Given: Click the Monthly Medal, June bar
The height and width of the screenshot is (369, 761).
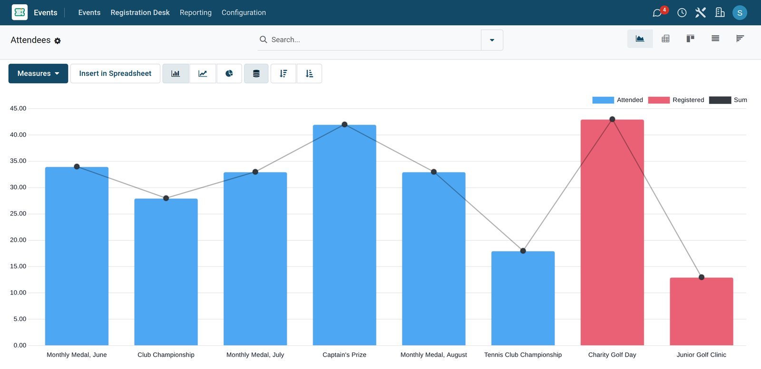Looking at the screenshot, I should pyautogui.click(x=77, y=256).
